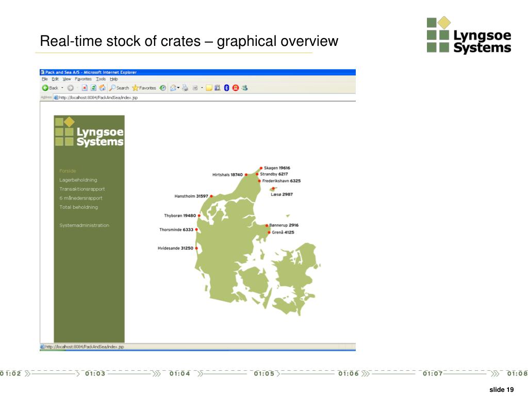Open the Favorites star button
The width and height of the screenshot is (528, 396).
(x=144, y=88)
